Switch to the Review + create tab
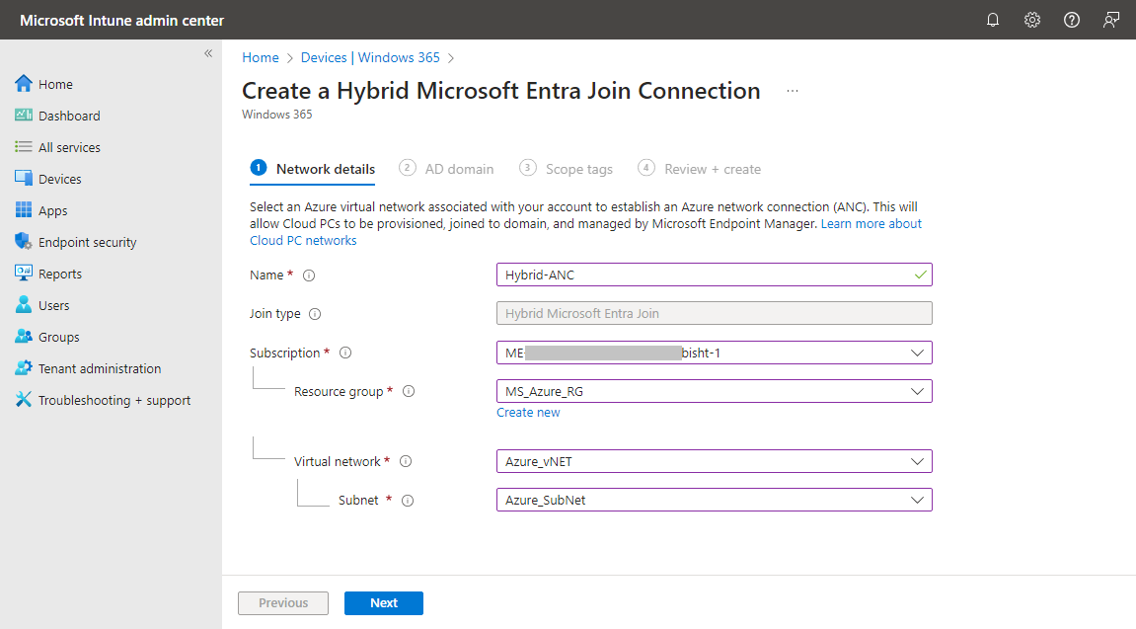 point(699,169)
